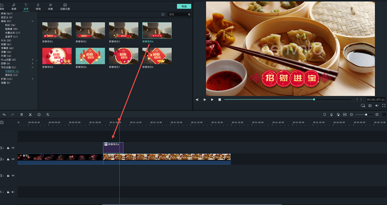The image size is (387, 205).
Task: Expand the 扩展 (131) category
Action: click(33, 79)
